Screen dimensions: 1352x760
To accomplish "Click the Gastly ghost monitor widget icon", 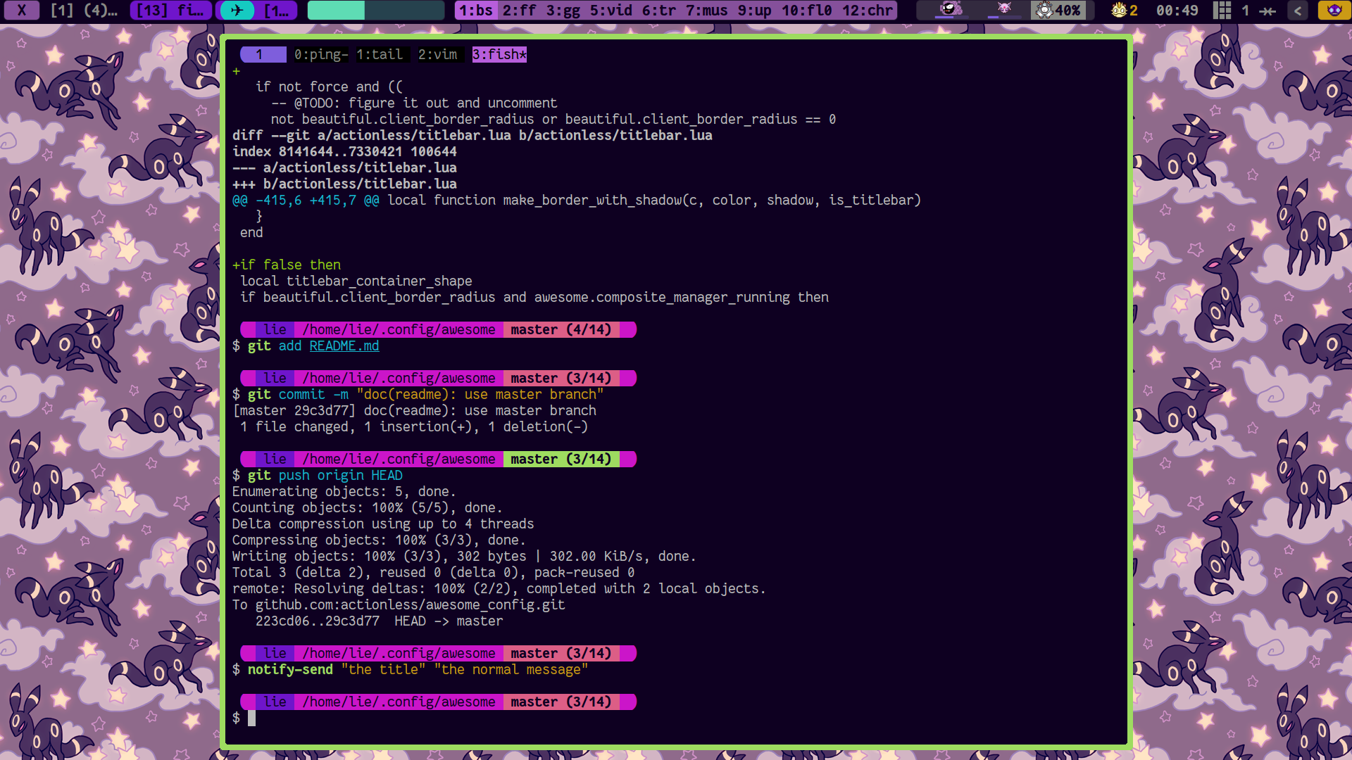I will pos(951,10).
